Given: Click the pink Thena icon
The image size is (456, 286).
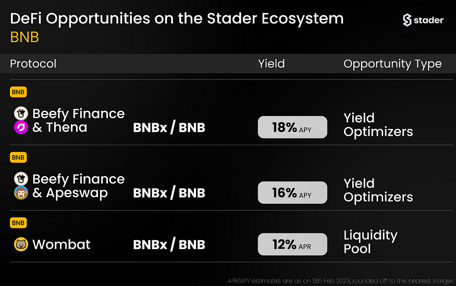Looking at the screenshot, I should (x=20, y=127).
